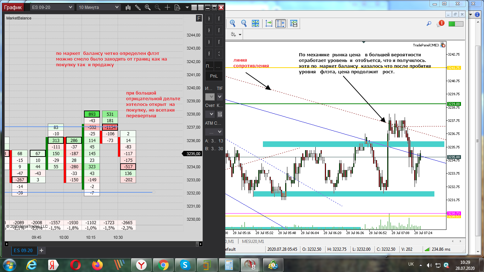Toggle chart shift in MetaTrader
Image resolution: width=484 pixels, height=272 pixels.
point(281,23)
